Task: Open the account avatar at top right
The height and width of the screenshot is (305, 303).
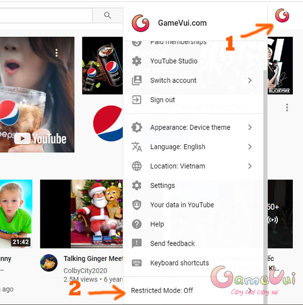Action: coord(282,16)
